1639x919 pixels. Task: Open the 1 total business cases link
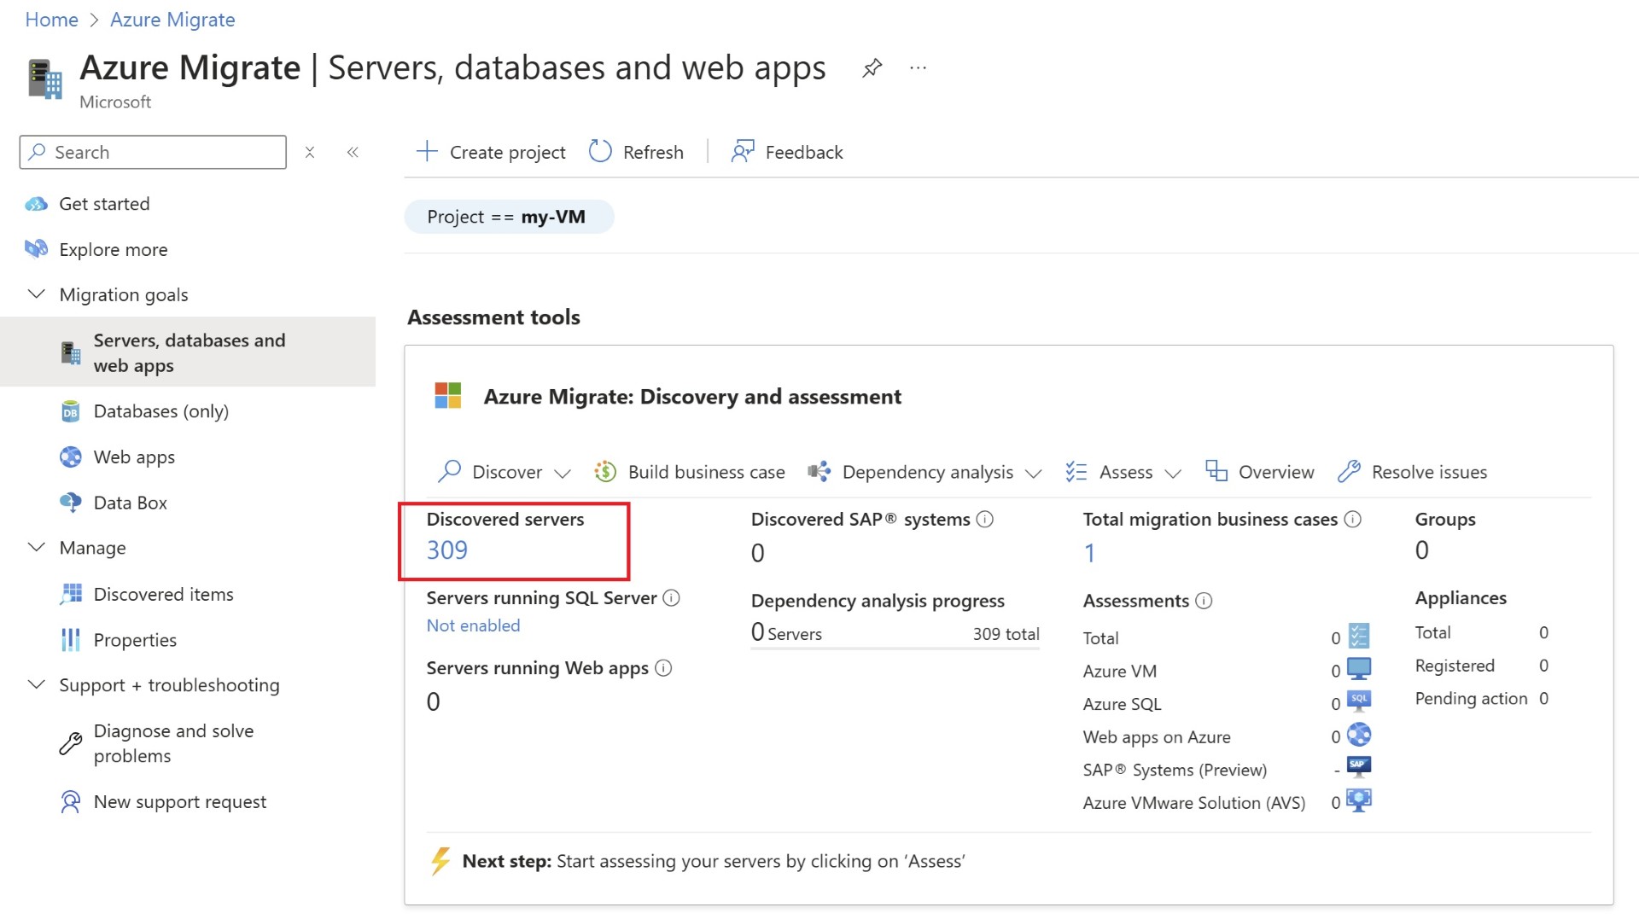1089,553
